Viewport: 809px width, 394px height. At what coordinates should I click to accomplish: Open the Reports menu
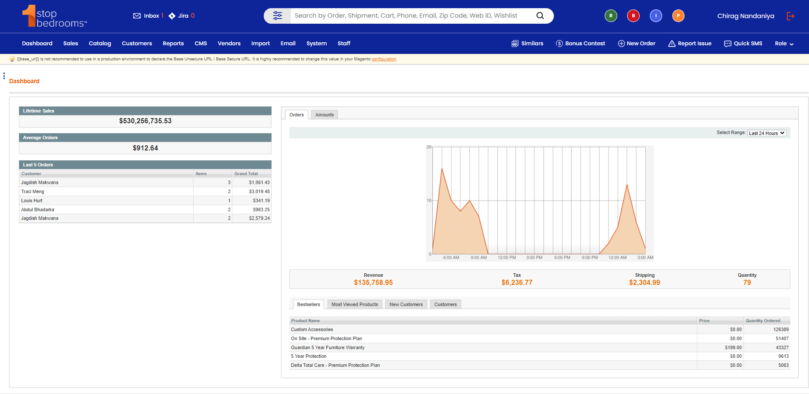coord(173,44)
